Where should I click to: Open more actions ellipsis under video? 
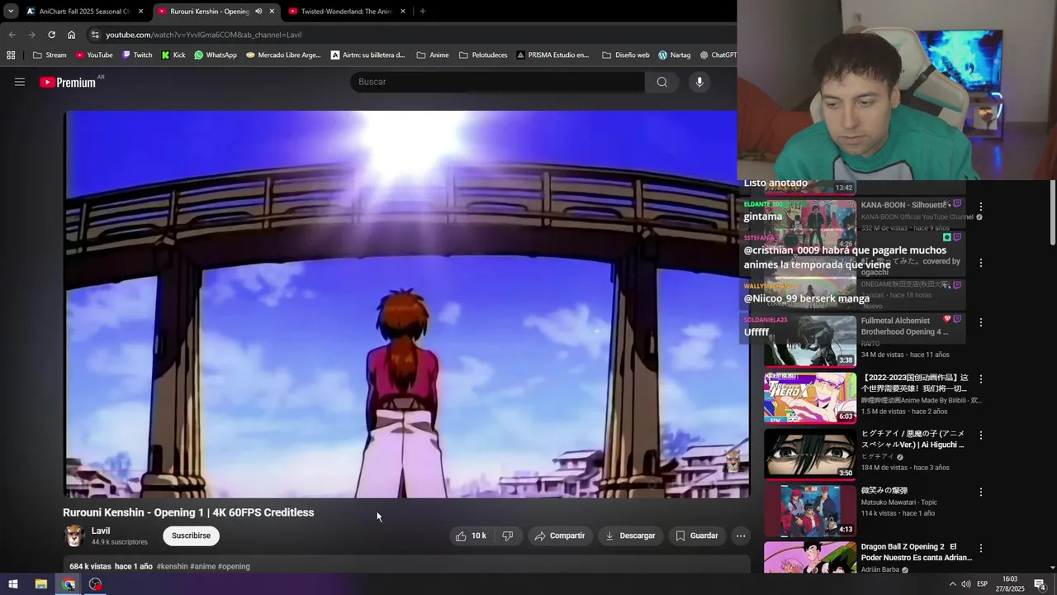pyautogui.click(x=741, y=535)
